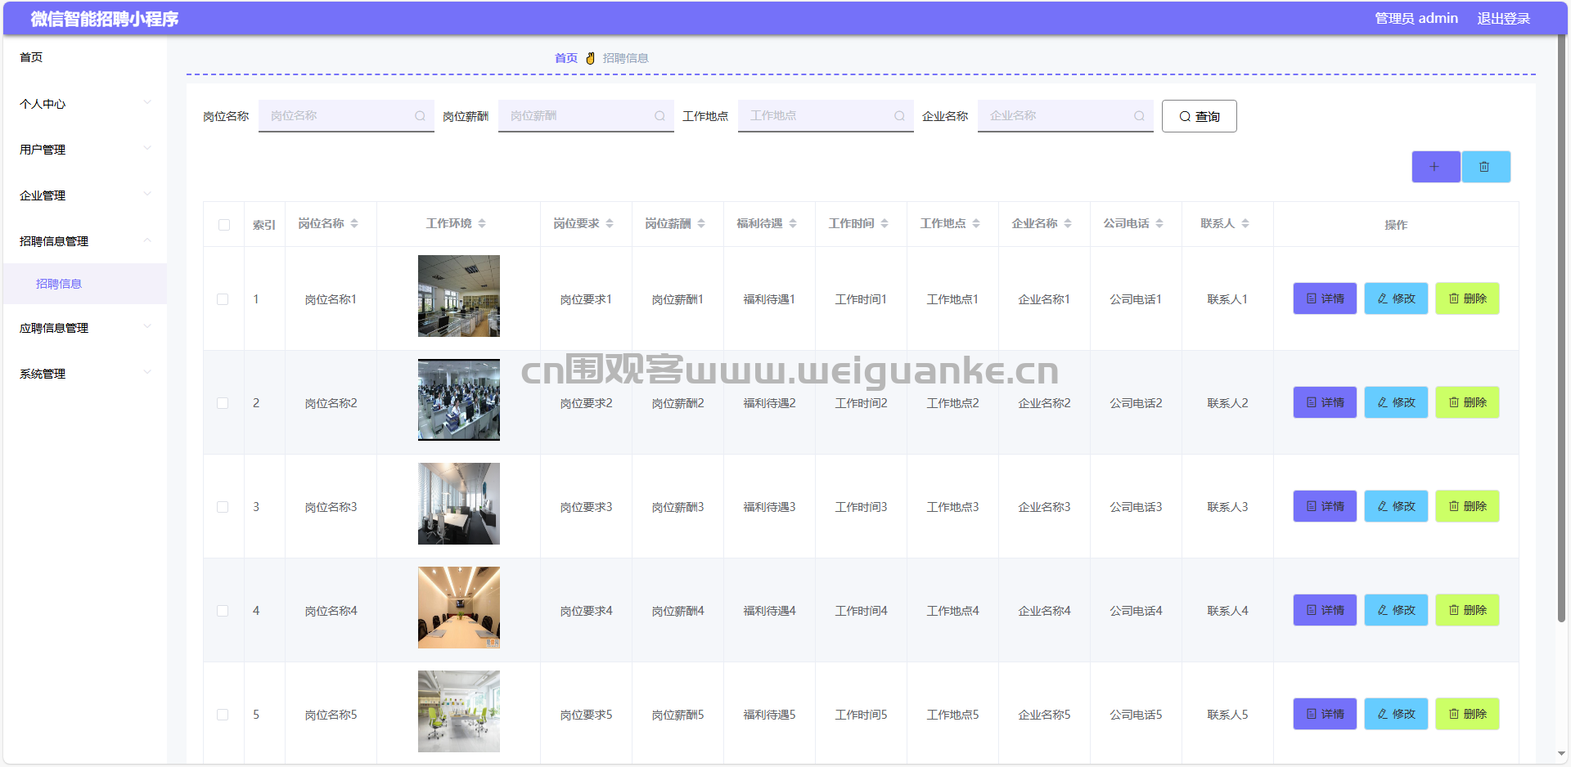Click search icon in 岗位名称 field
This screenshot has width=1571, height=767.
[420, 116]
